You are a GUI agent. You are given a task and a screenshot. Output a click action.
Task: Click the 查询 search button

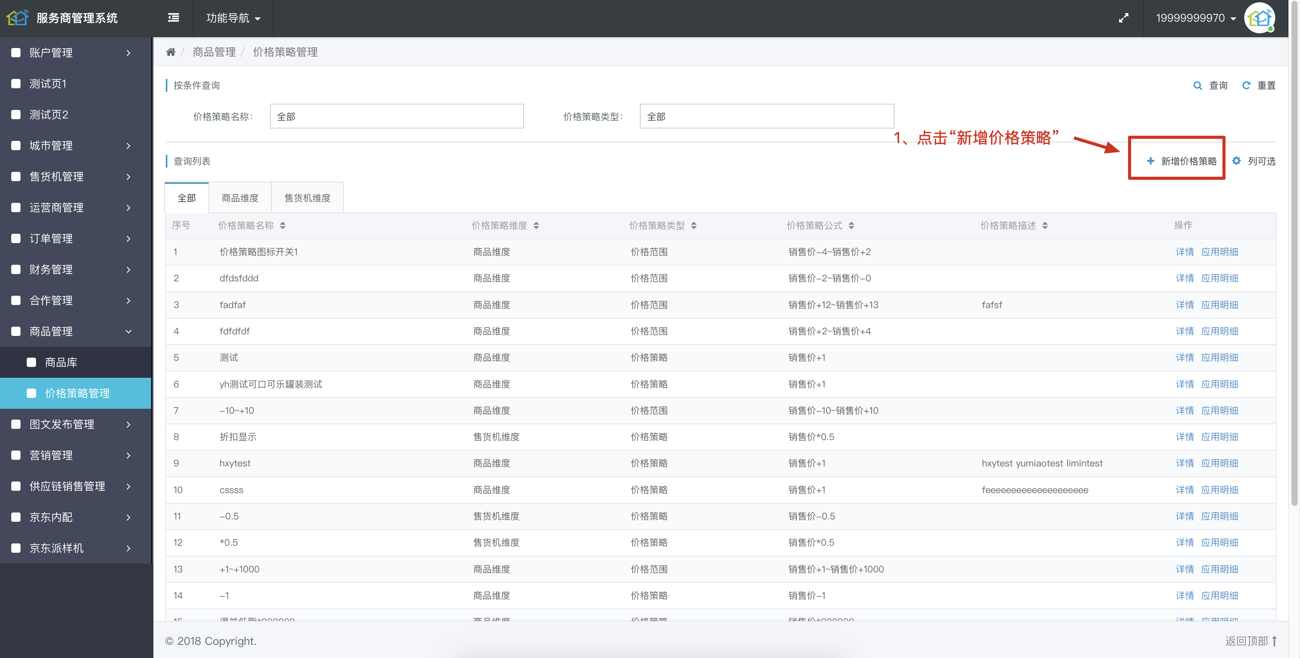point(1210,85)
